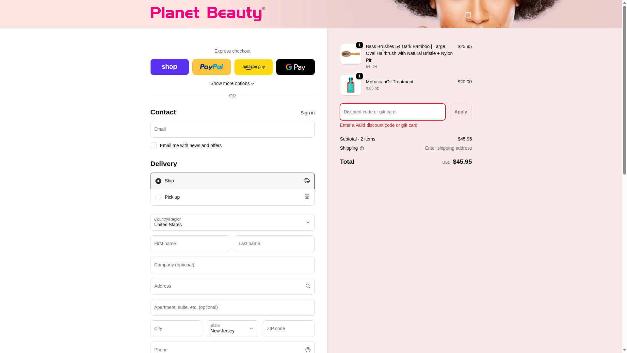
Task: Click the phone field help icon
Action: coord(308,350)
